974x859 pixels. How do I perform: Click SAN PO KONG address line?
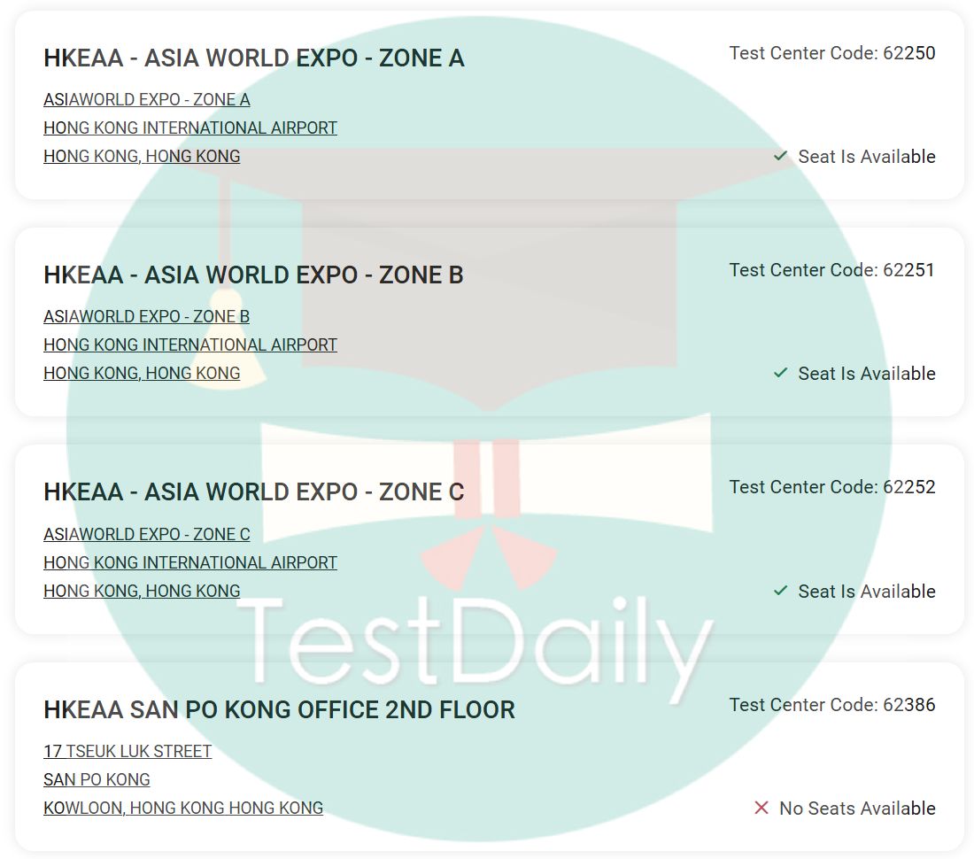[97, 779]
